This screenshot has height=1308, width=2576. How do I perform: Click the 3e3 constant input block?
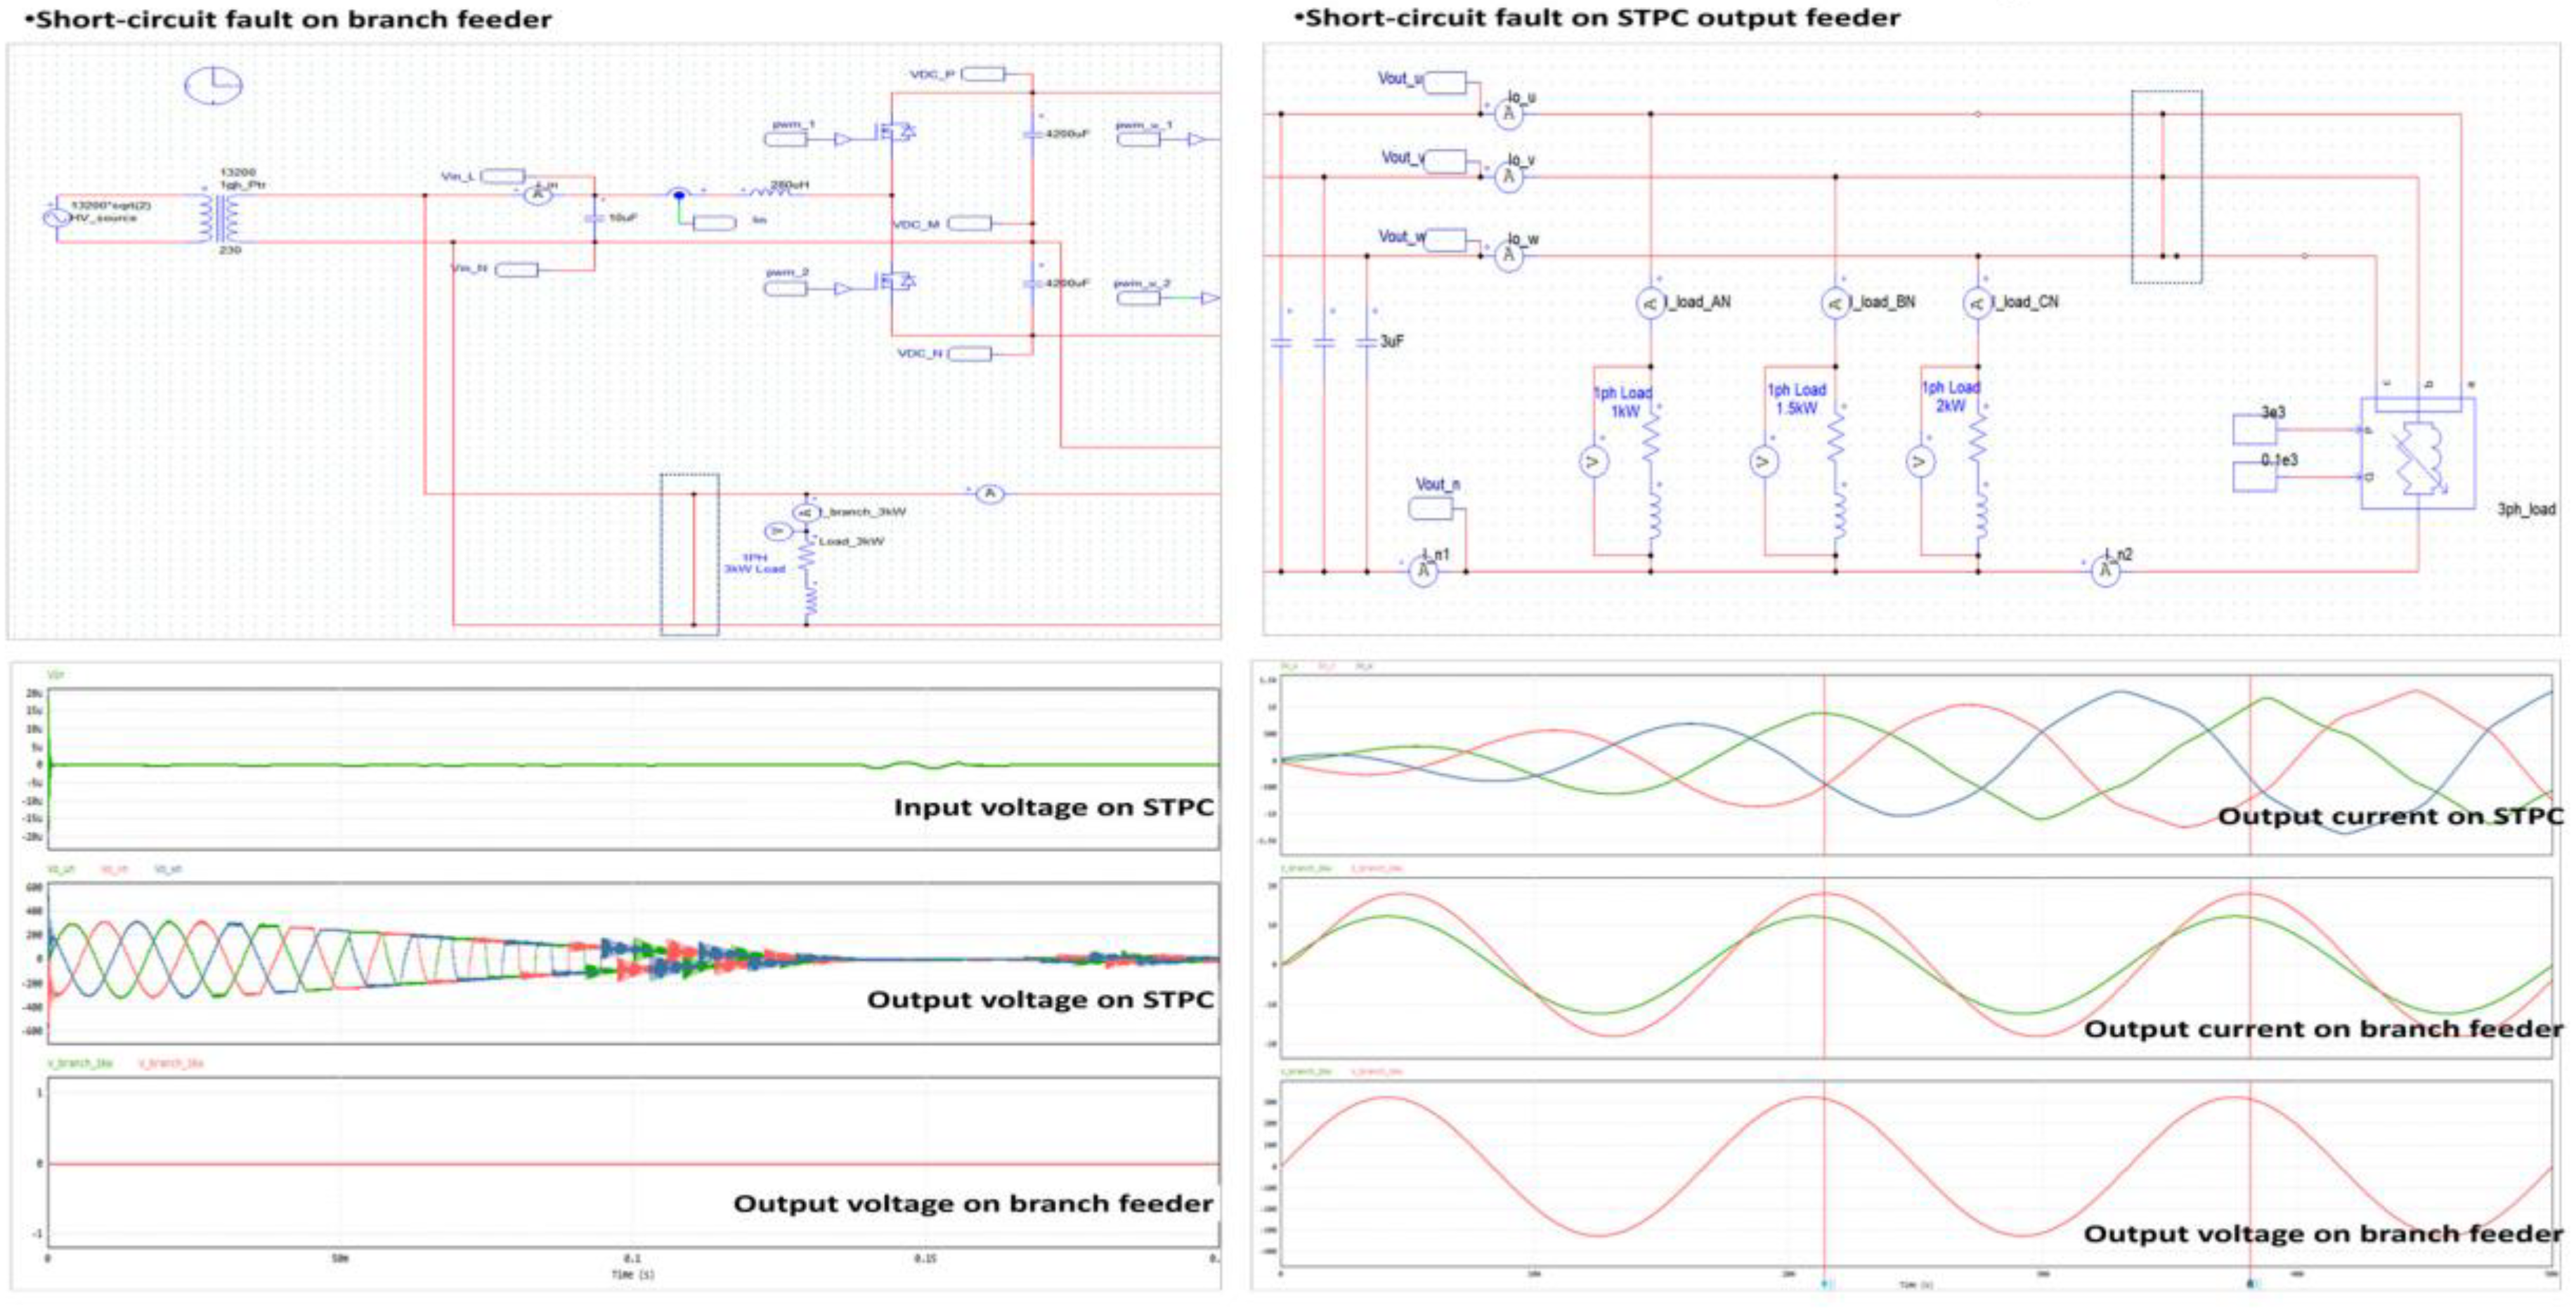pos(2254,430)
